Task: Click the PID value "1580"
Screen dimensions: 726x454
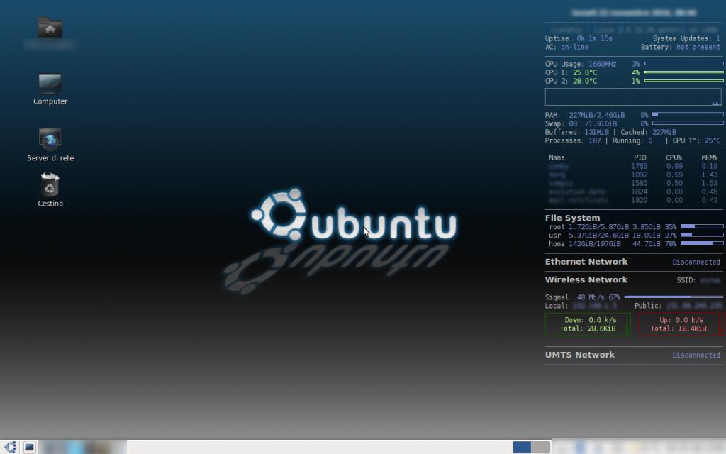Action: pyautogui.click(x=639, y=183)
